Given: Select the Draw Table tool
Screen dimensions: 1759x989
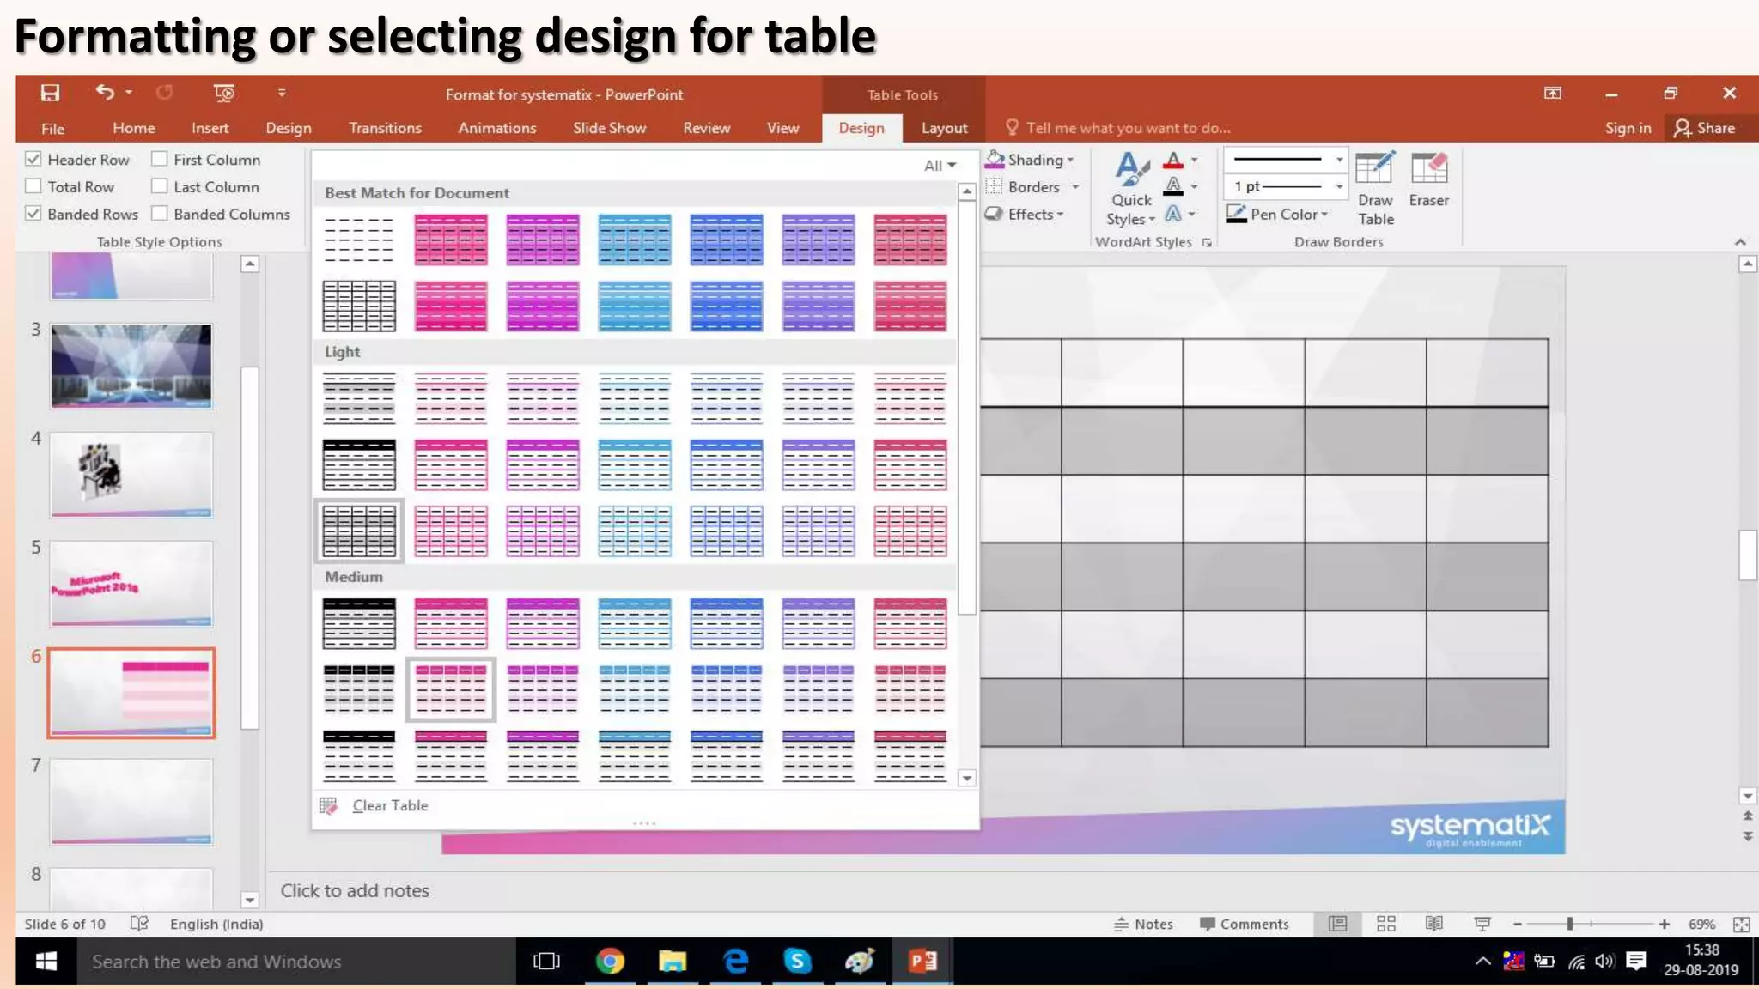Looking at the screenshot, I should pos(1375,189).
